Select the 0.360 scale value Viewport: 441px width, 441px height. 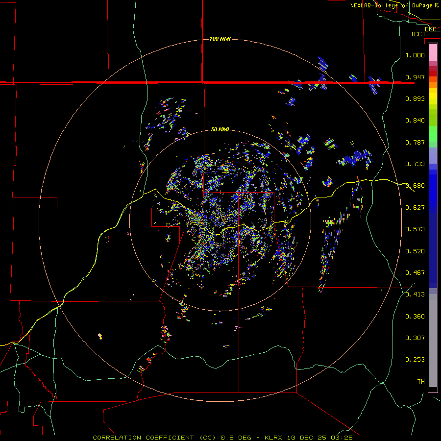point(415,317)
